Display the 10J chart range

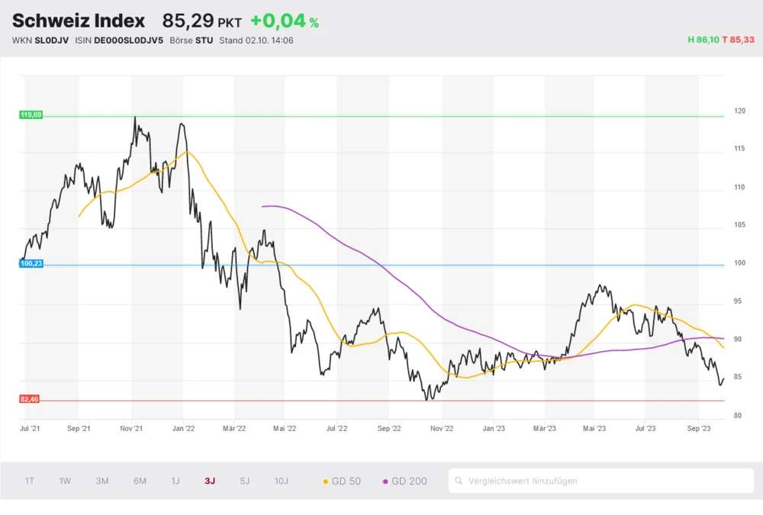282,481
